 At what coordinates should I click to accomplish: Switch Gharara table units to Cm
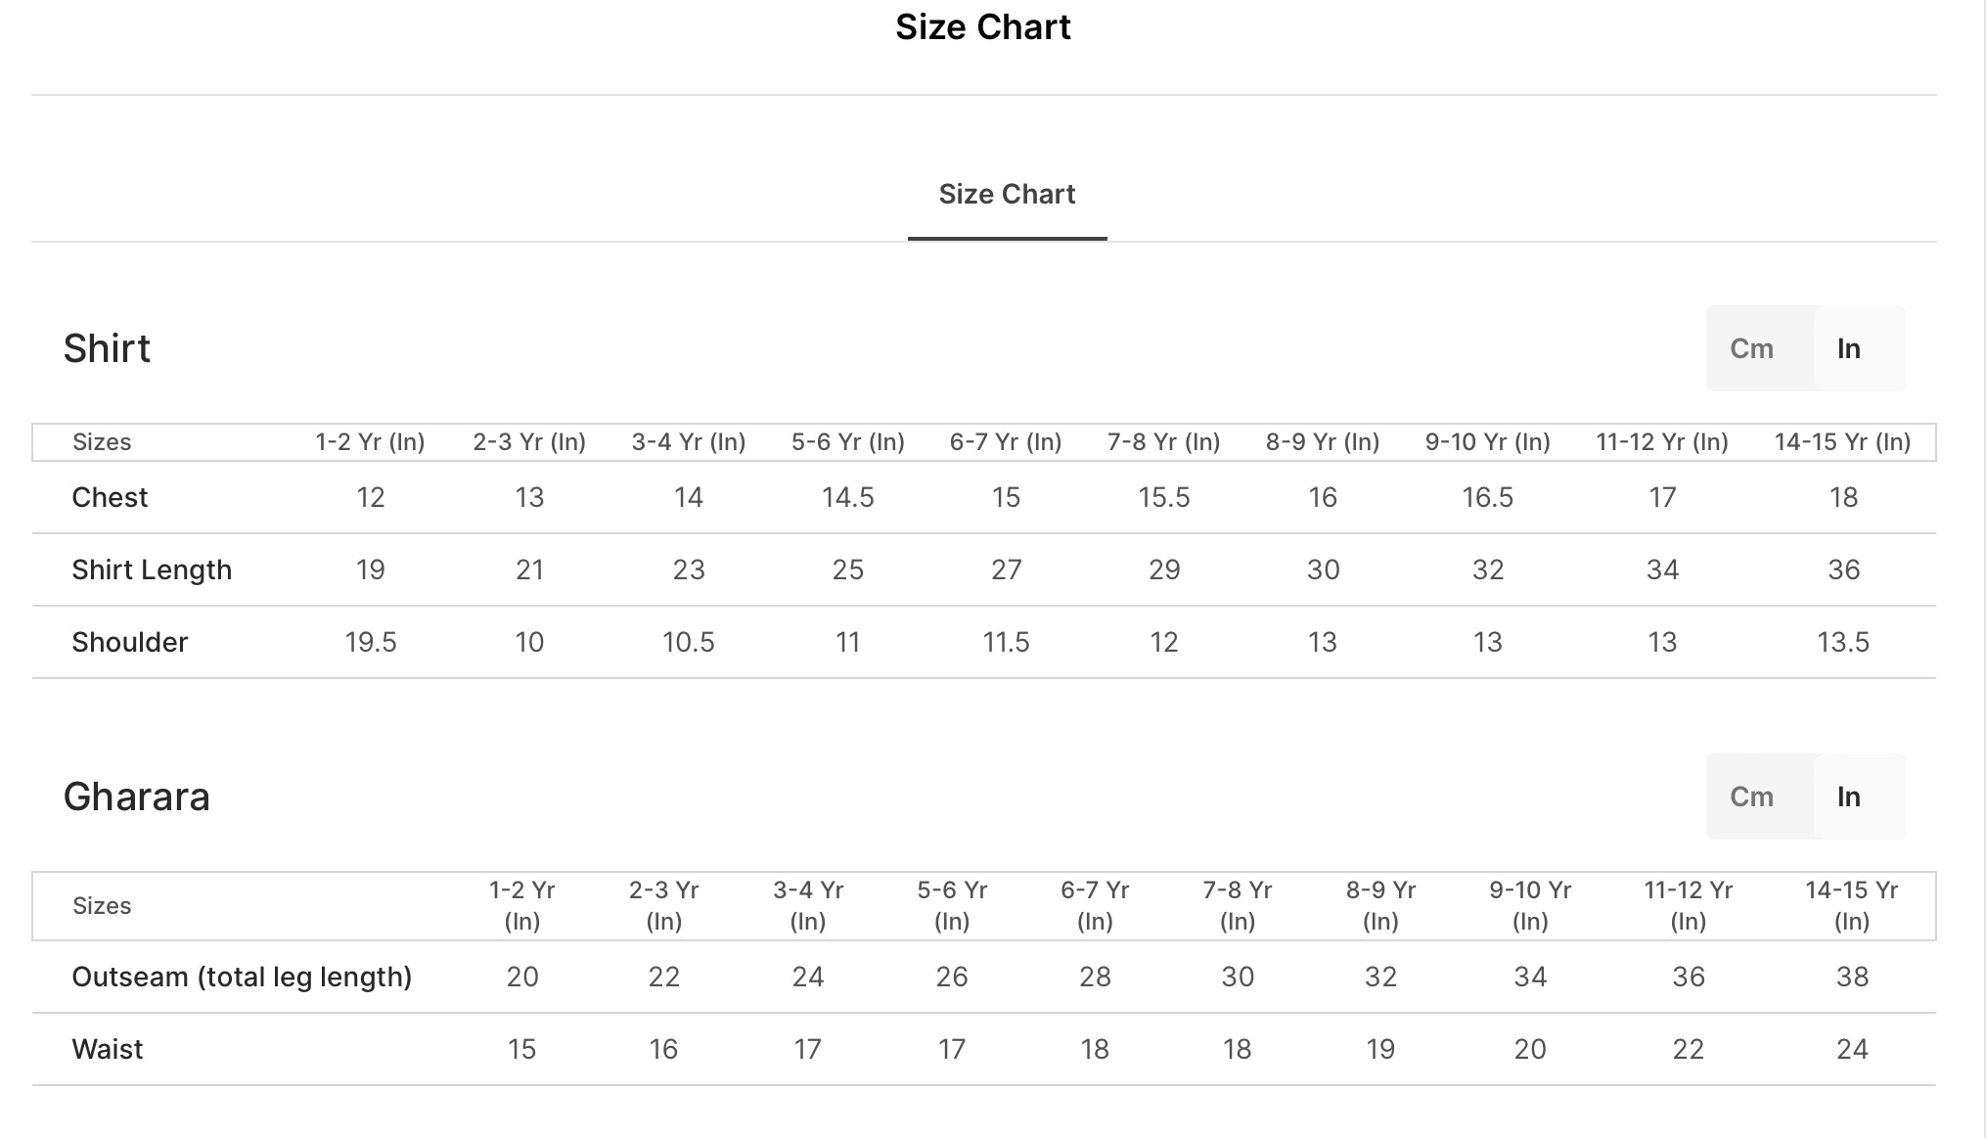[1751, 797]
